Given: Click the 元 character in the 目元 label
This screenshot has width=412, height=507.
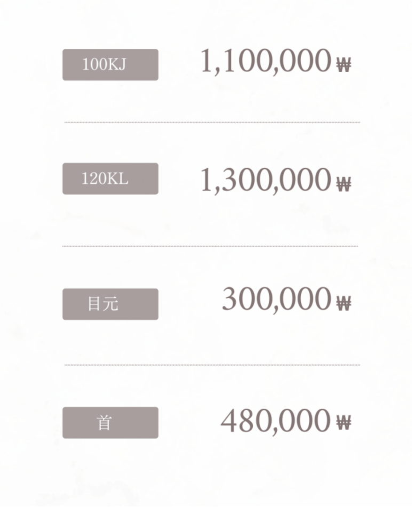Looking at the screenshot, I should (x=110, y=304).
